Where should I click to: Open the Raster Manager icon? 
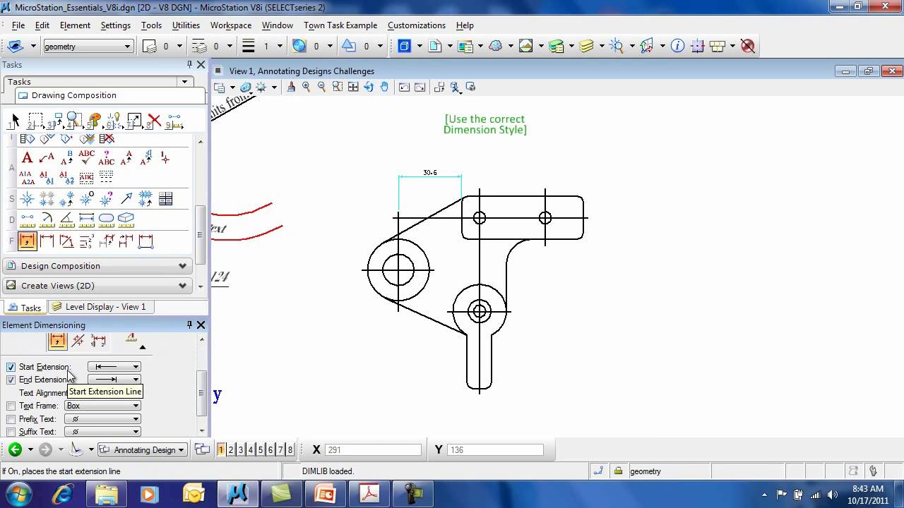coord(525,46)
